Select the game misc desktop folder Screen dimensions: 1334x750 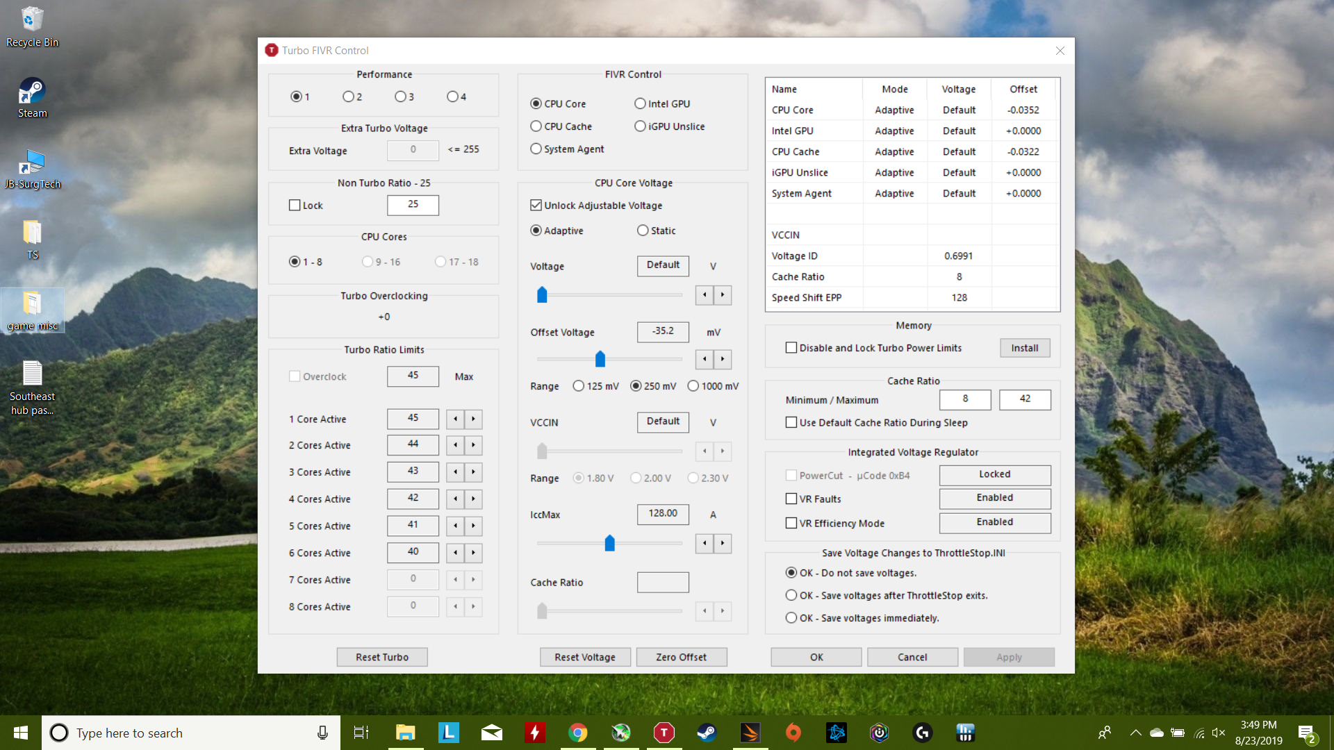(x=32, y=311)
